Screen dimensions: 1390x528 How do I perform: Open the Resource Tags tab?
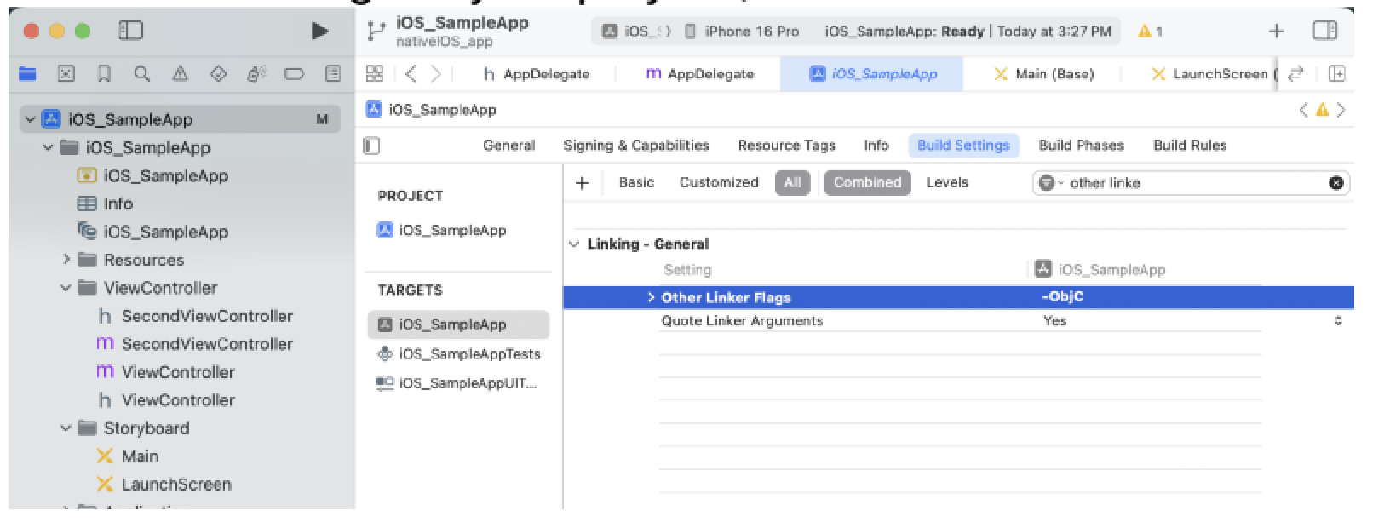(x=787, y=146)
